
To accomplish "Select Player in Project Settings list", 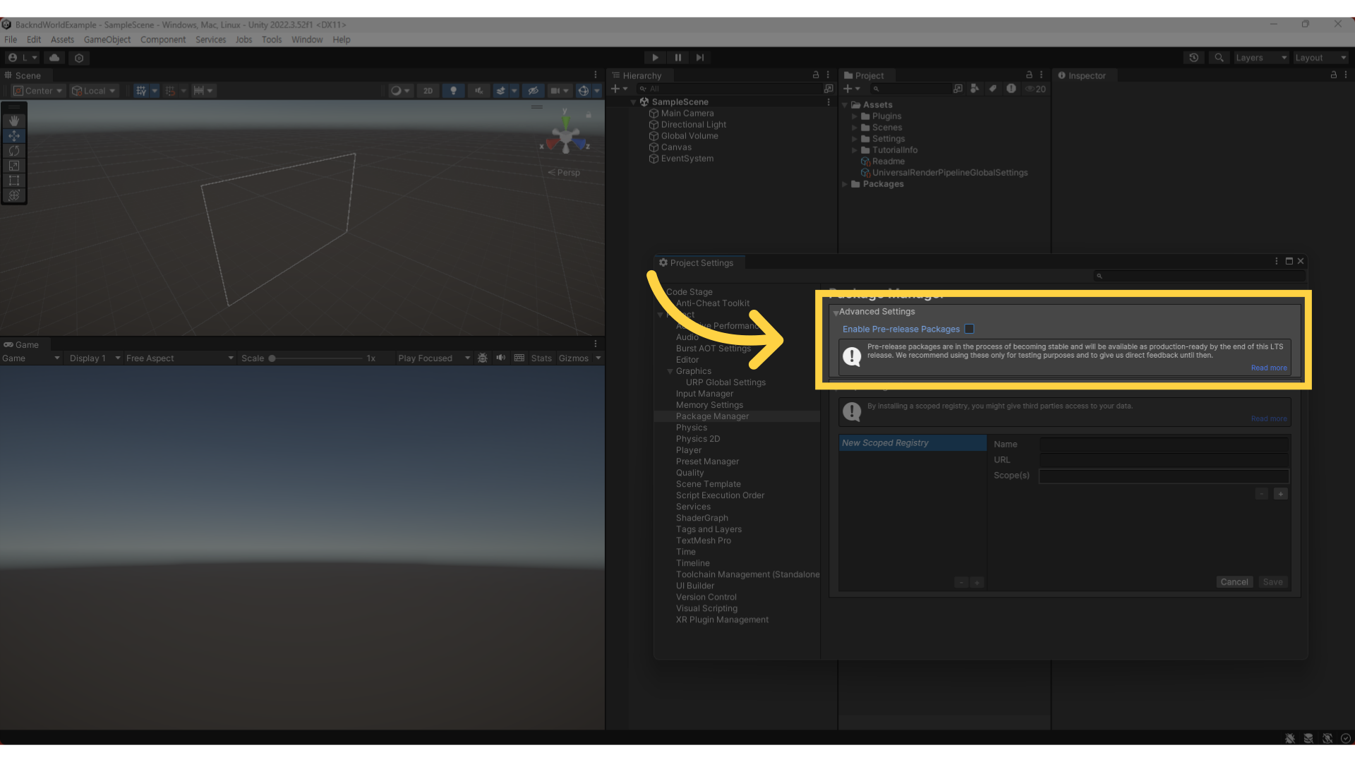I will (689, 450).
